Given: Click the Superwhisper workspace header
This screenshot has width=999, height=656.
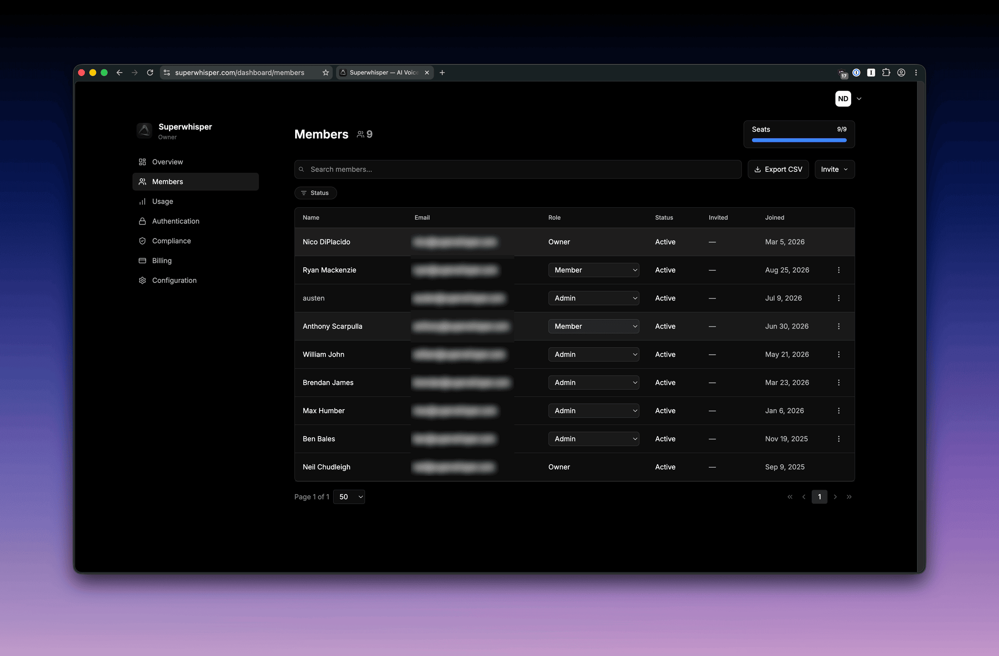Looking at the screenshot, I should (x=175, y=131).
